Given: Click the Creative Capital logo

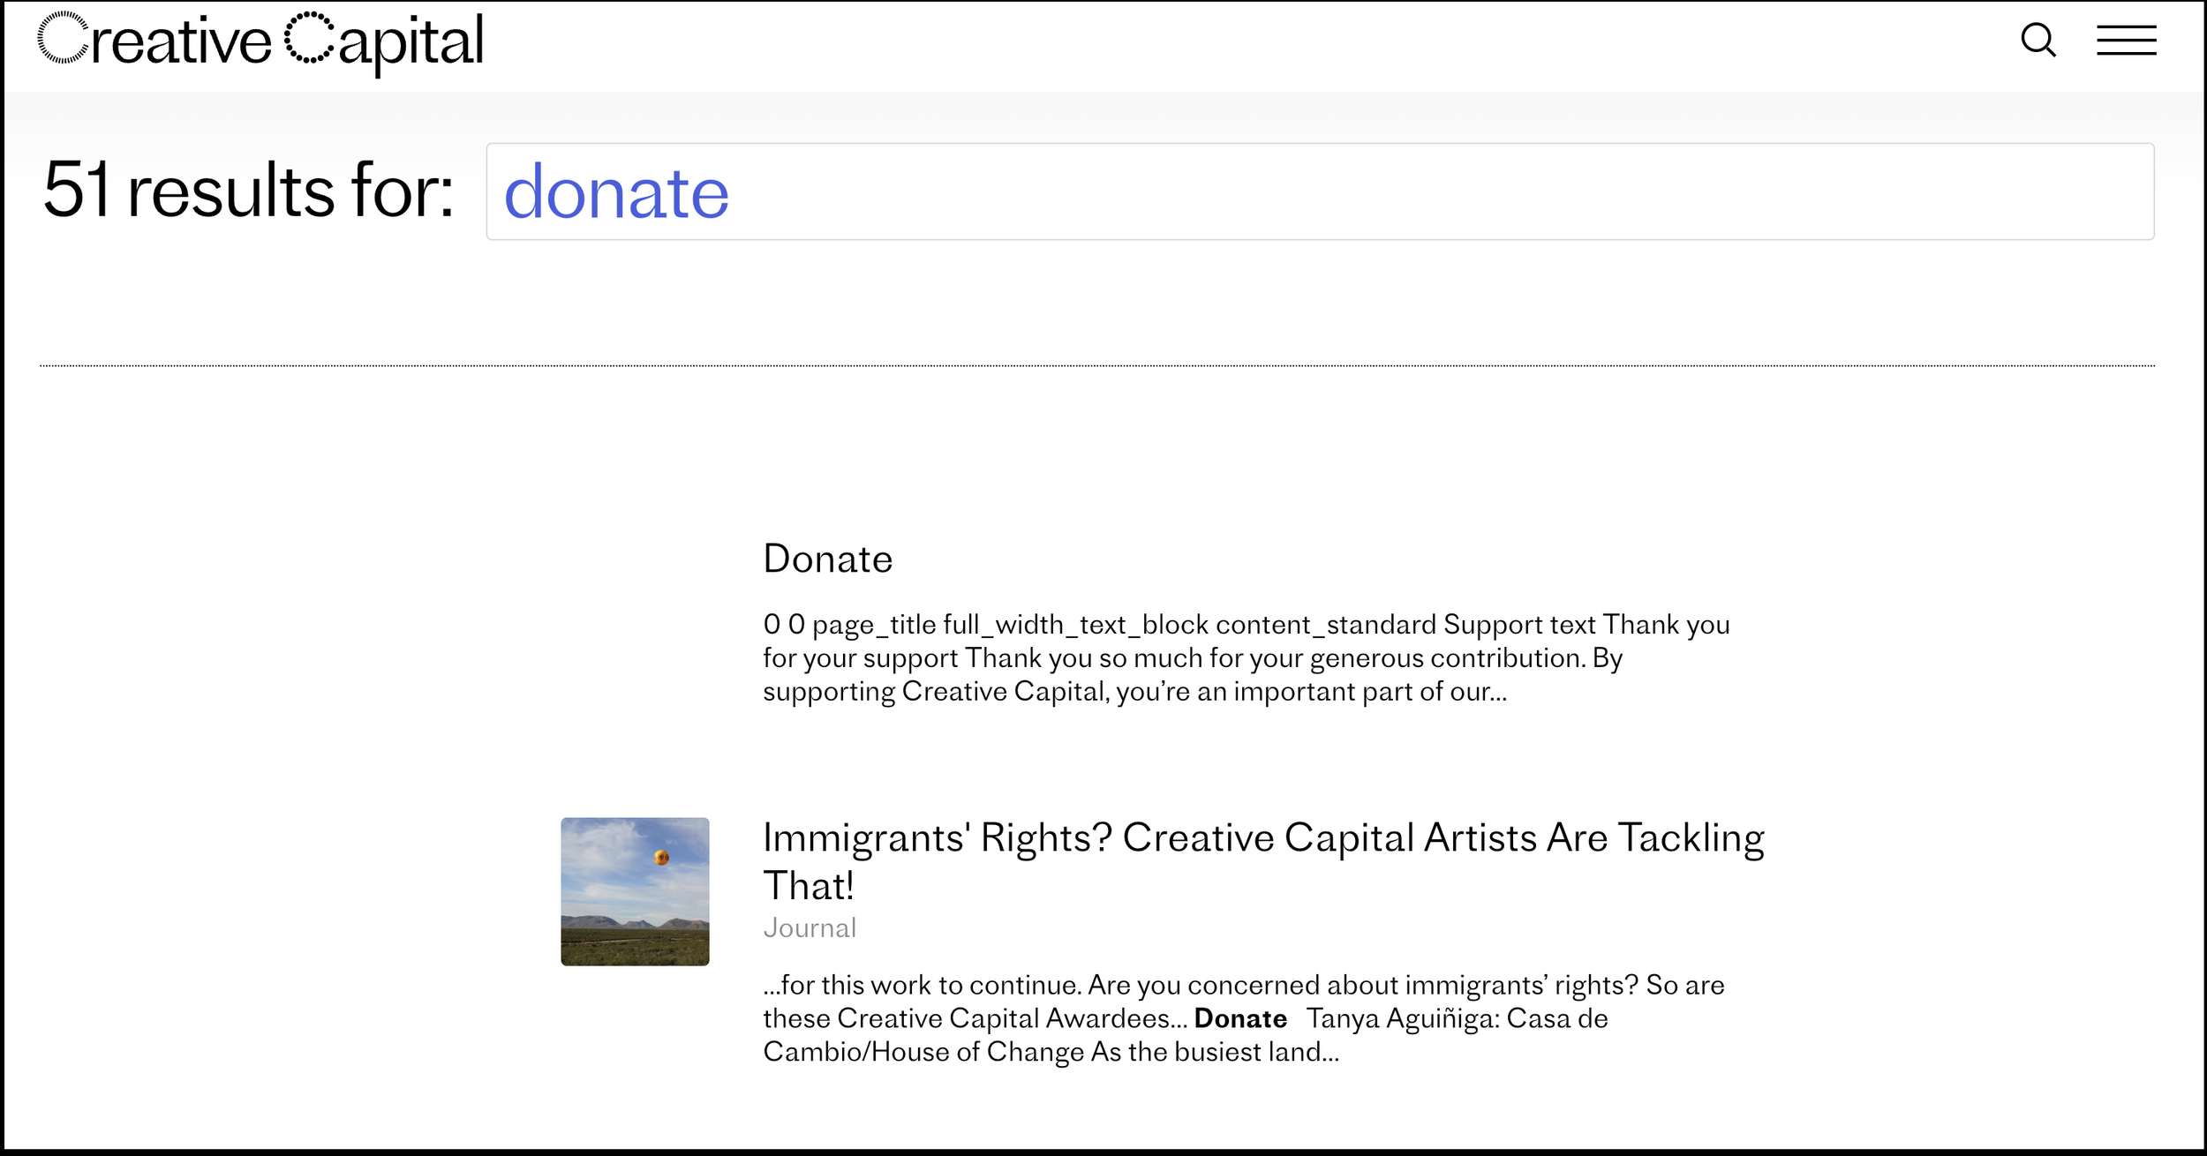Looking at the screenshot, I should click(x=260, y=41).
